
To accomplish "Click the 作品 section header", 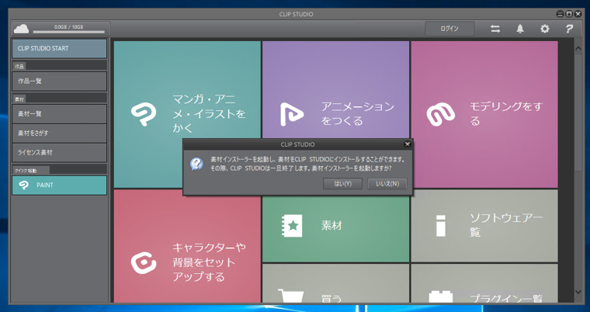I will point(19,66).
